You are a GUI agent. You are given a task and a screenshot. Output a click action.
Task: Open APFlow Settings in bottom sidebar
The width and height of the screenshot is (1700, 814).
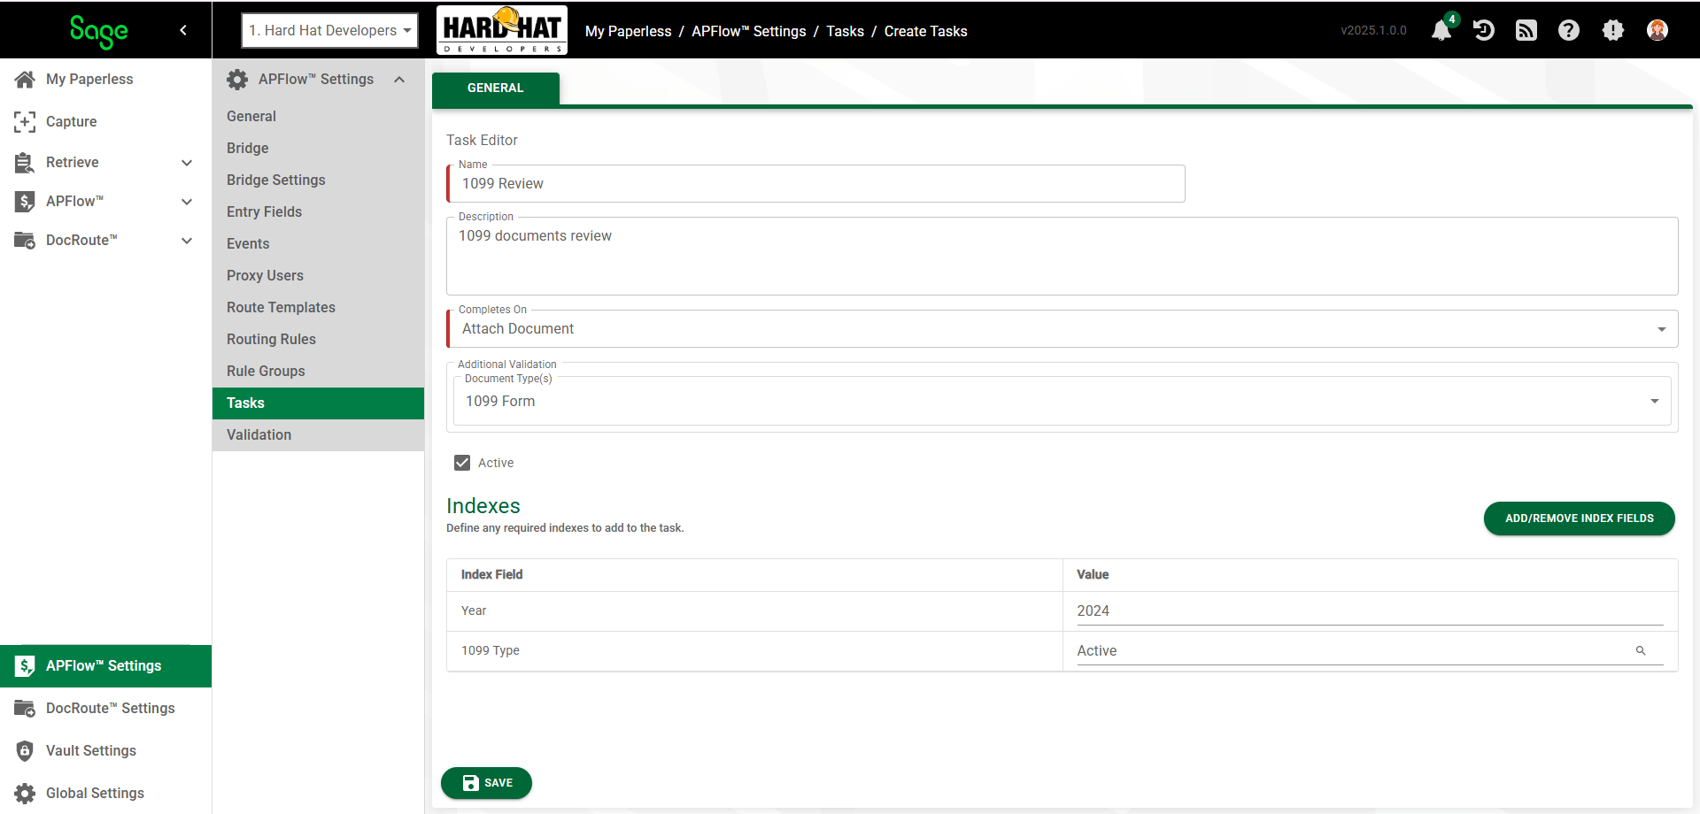pos(106,666)
